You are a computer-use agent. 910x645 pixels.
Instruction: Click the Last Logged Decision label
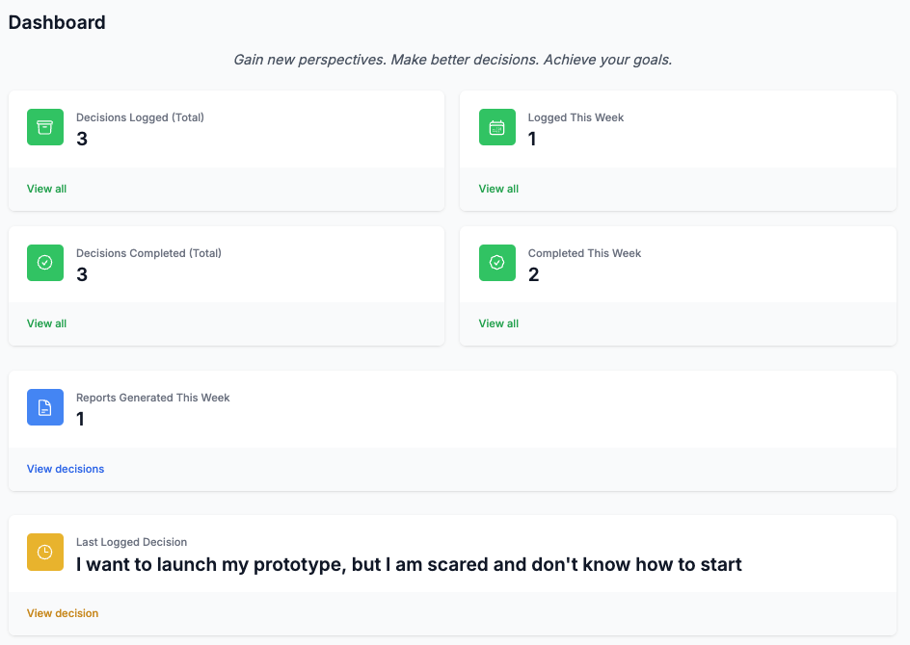coord(131,542)
